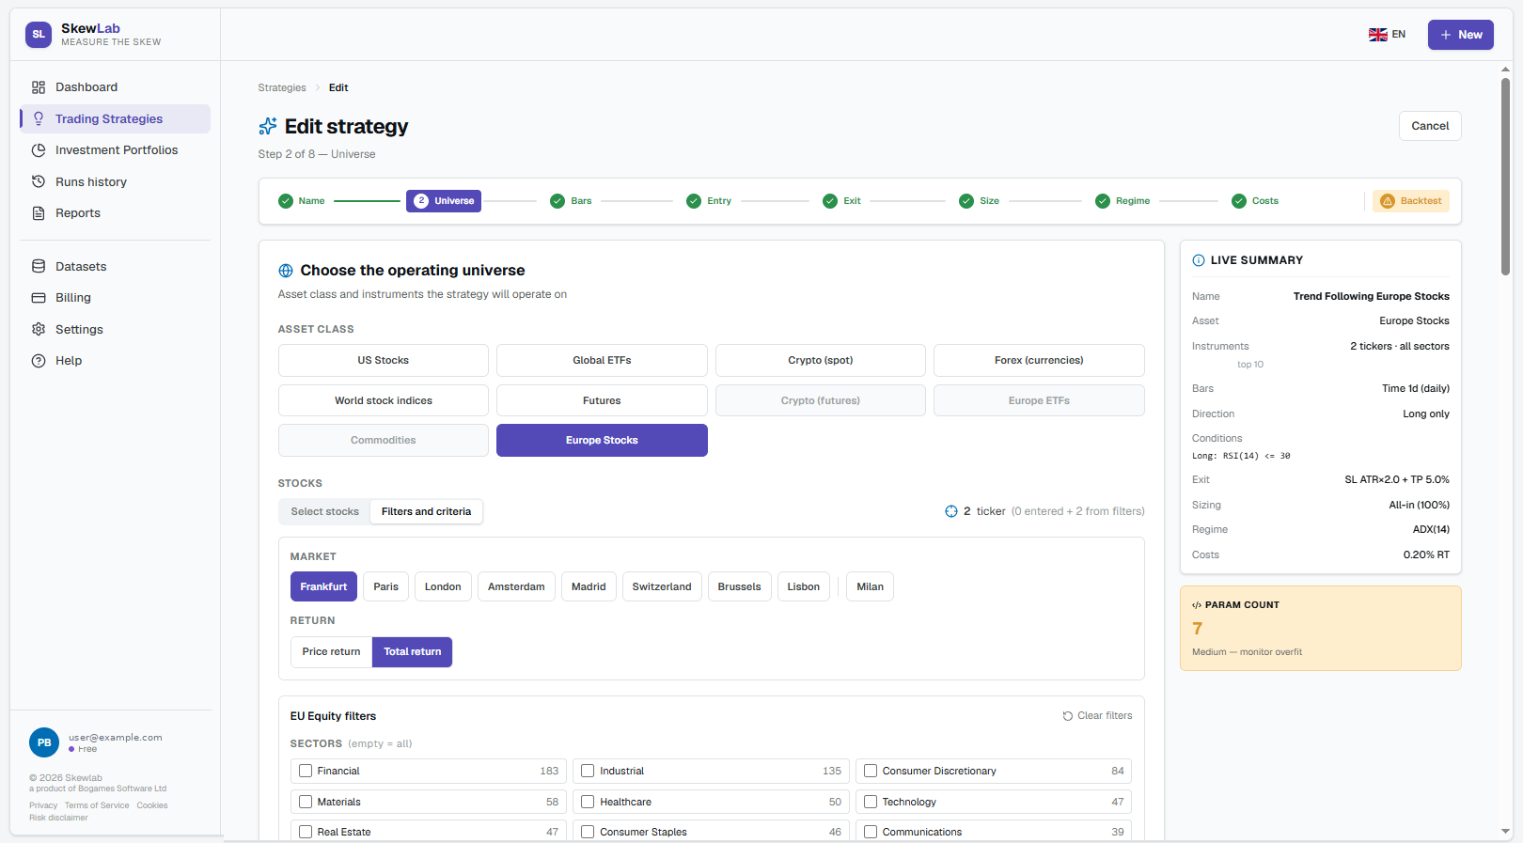Choose the Milan market
The width and height of the screenshot is (1523, 843).
870,586
